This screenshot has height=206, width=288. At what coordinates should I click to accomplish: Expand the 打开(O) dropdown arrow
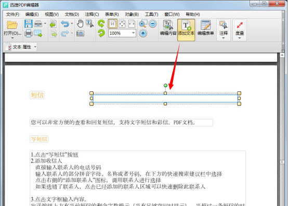coord(12,38)
